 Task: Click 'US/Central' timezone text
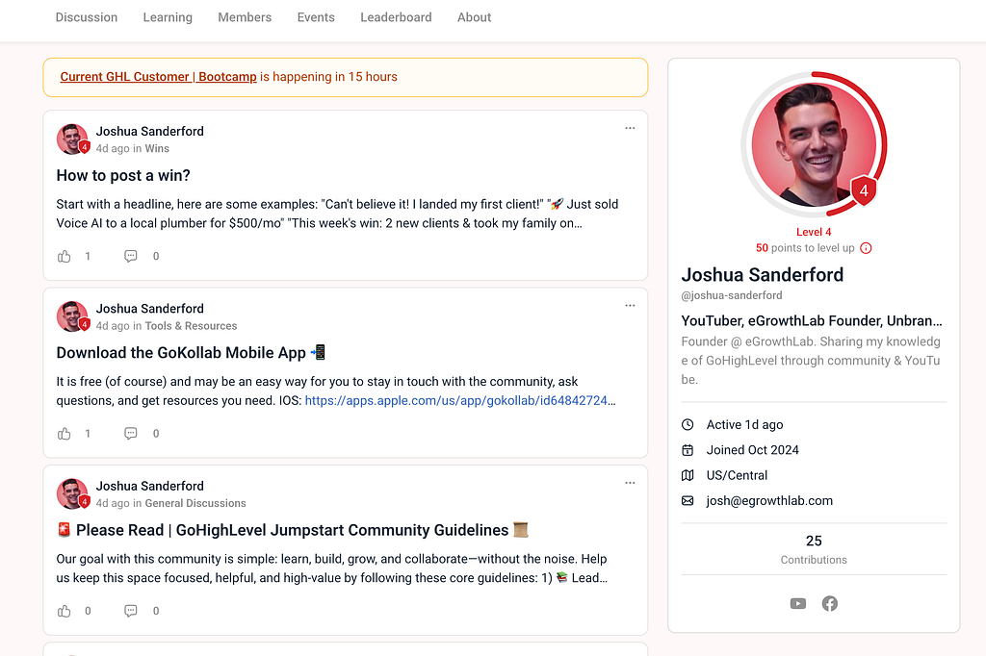(x=737, y=476)
